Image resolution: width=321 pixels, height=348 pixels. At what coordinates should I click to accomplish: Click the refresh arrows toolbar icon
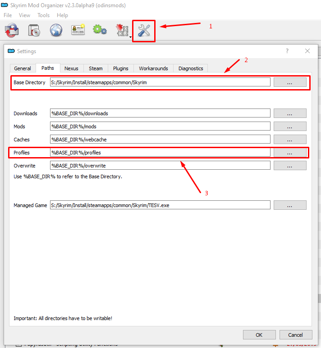12,30
